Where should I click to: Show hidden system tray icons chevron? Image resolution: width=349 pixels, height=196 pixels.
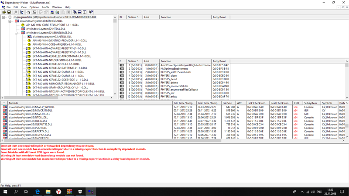[302, 192]
